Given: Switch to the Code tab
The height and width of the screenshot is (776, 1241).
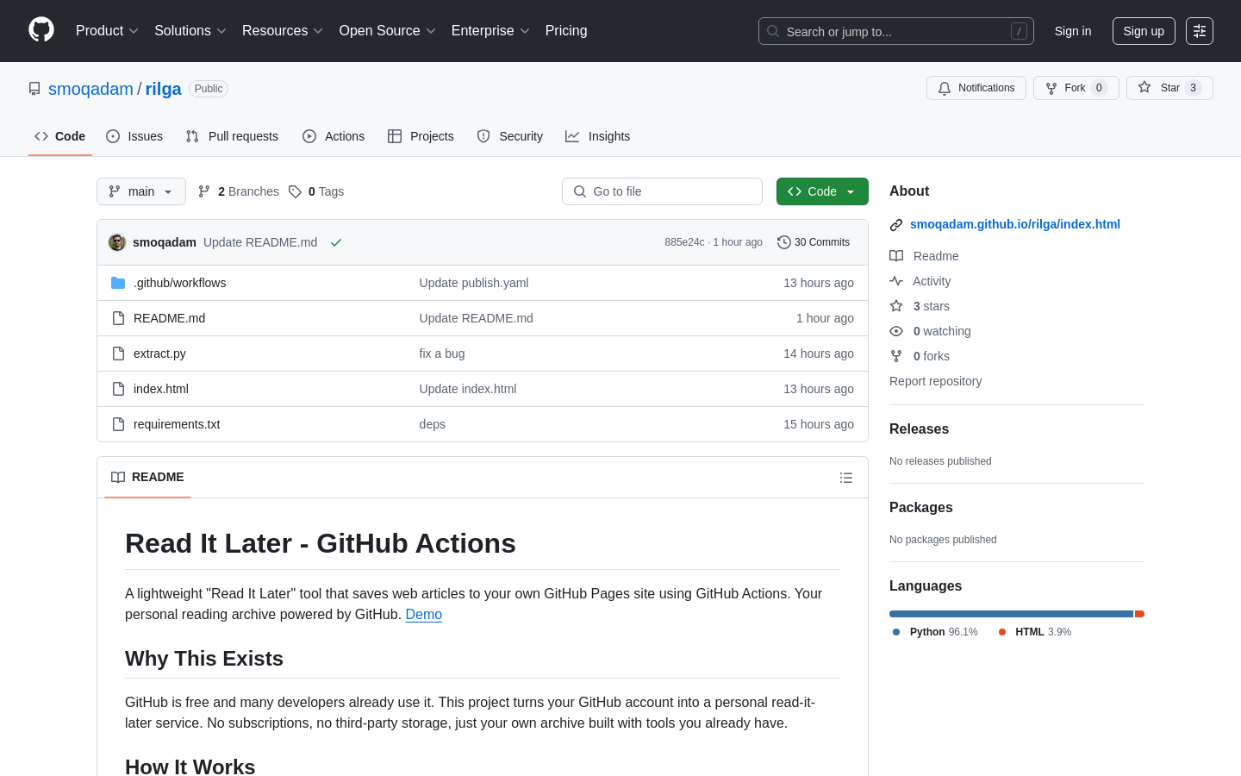Looking at the screenshot, I should (x=60, y=136).
